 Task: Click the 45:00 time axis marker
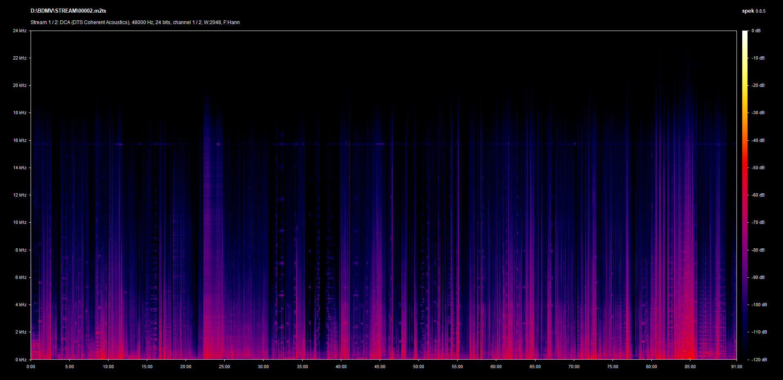click(x=380, y=367)
